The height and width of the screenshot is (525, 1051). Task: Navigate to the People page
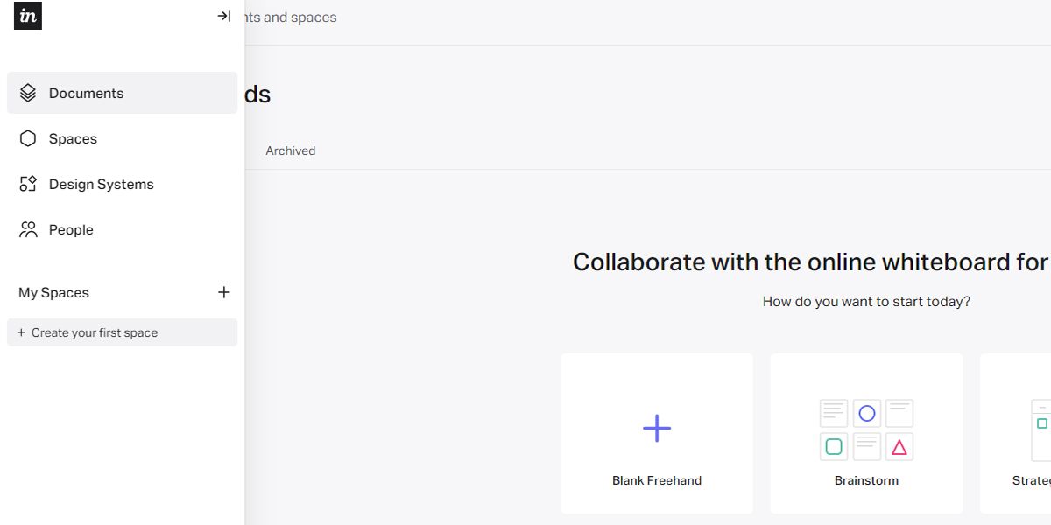click(x=71, y=229)
